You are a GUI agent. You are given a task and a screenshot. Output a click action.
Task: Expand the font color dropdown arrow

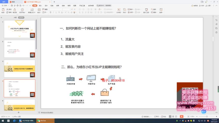[64, 13]
